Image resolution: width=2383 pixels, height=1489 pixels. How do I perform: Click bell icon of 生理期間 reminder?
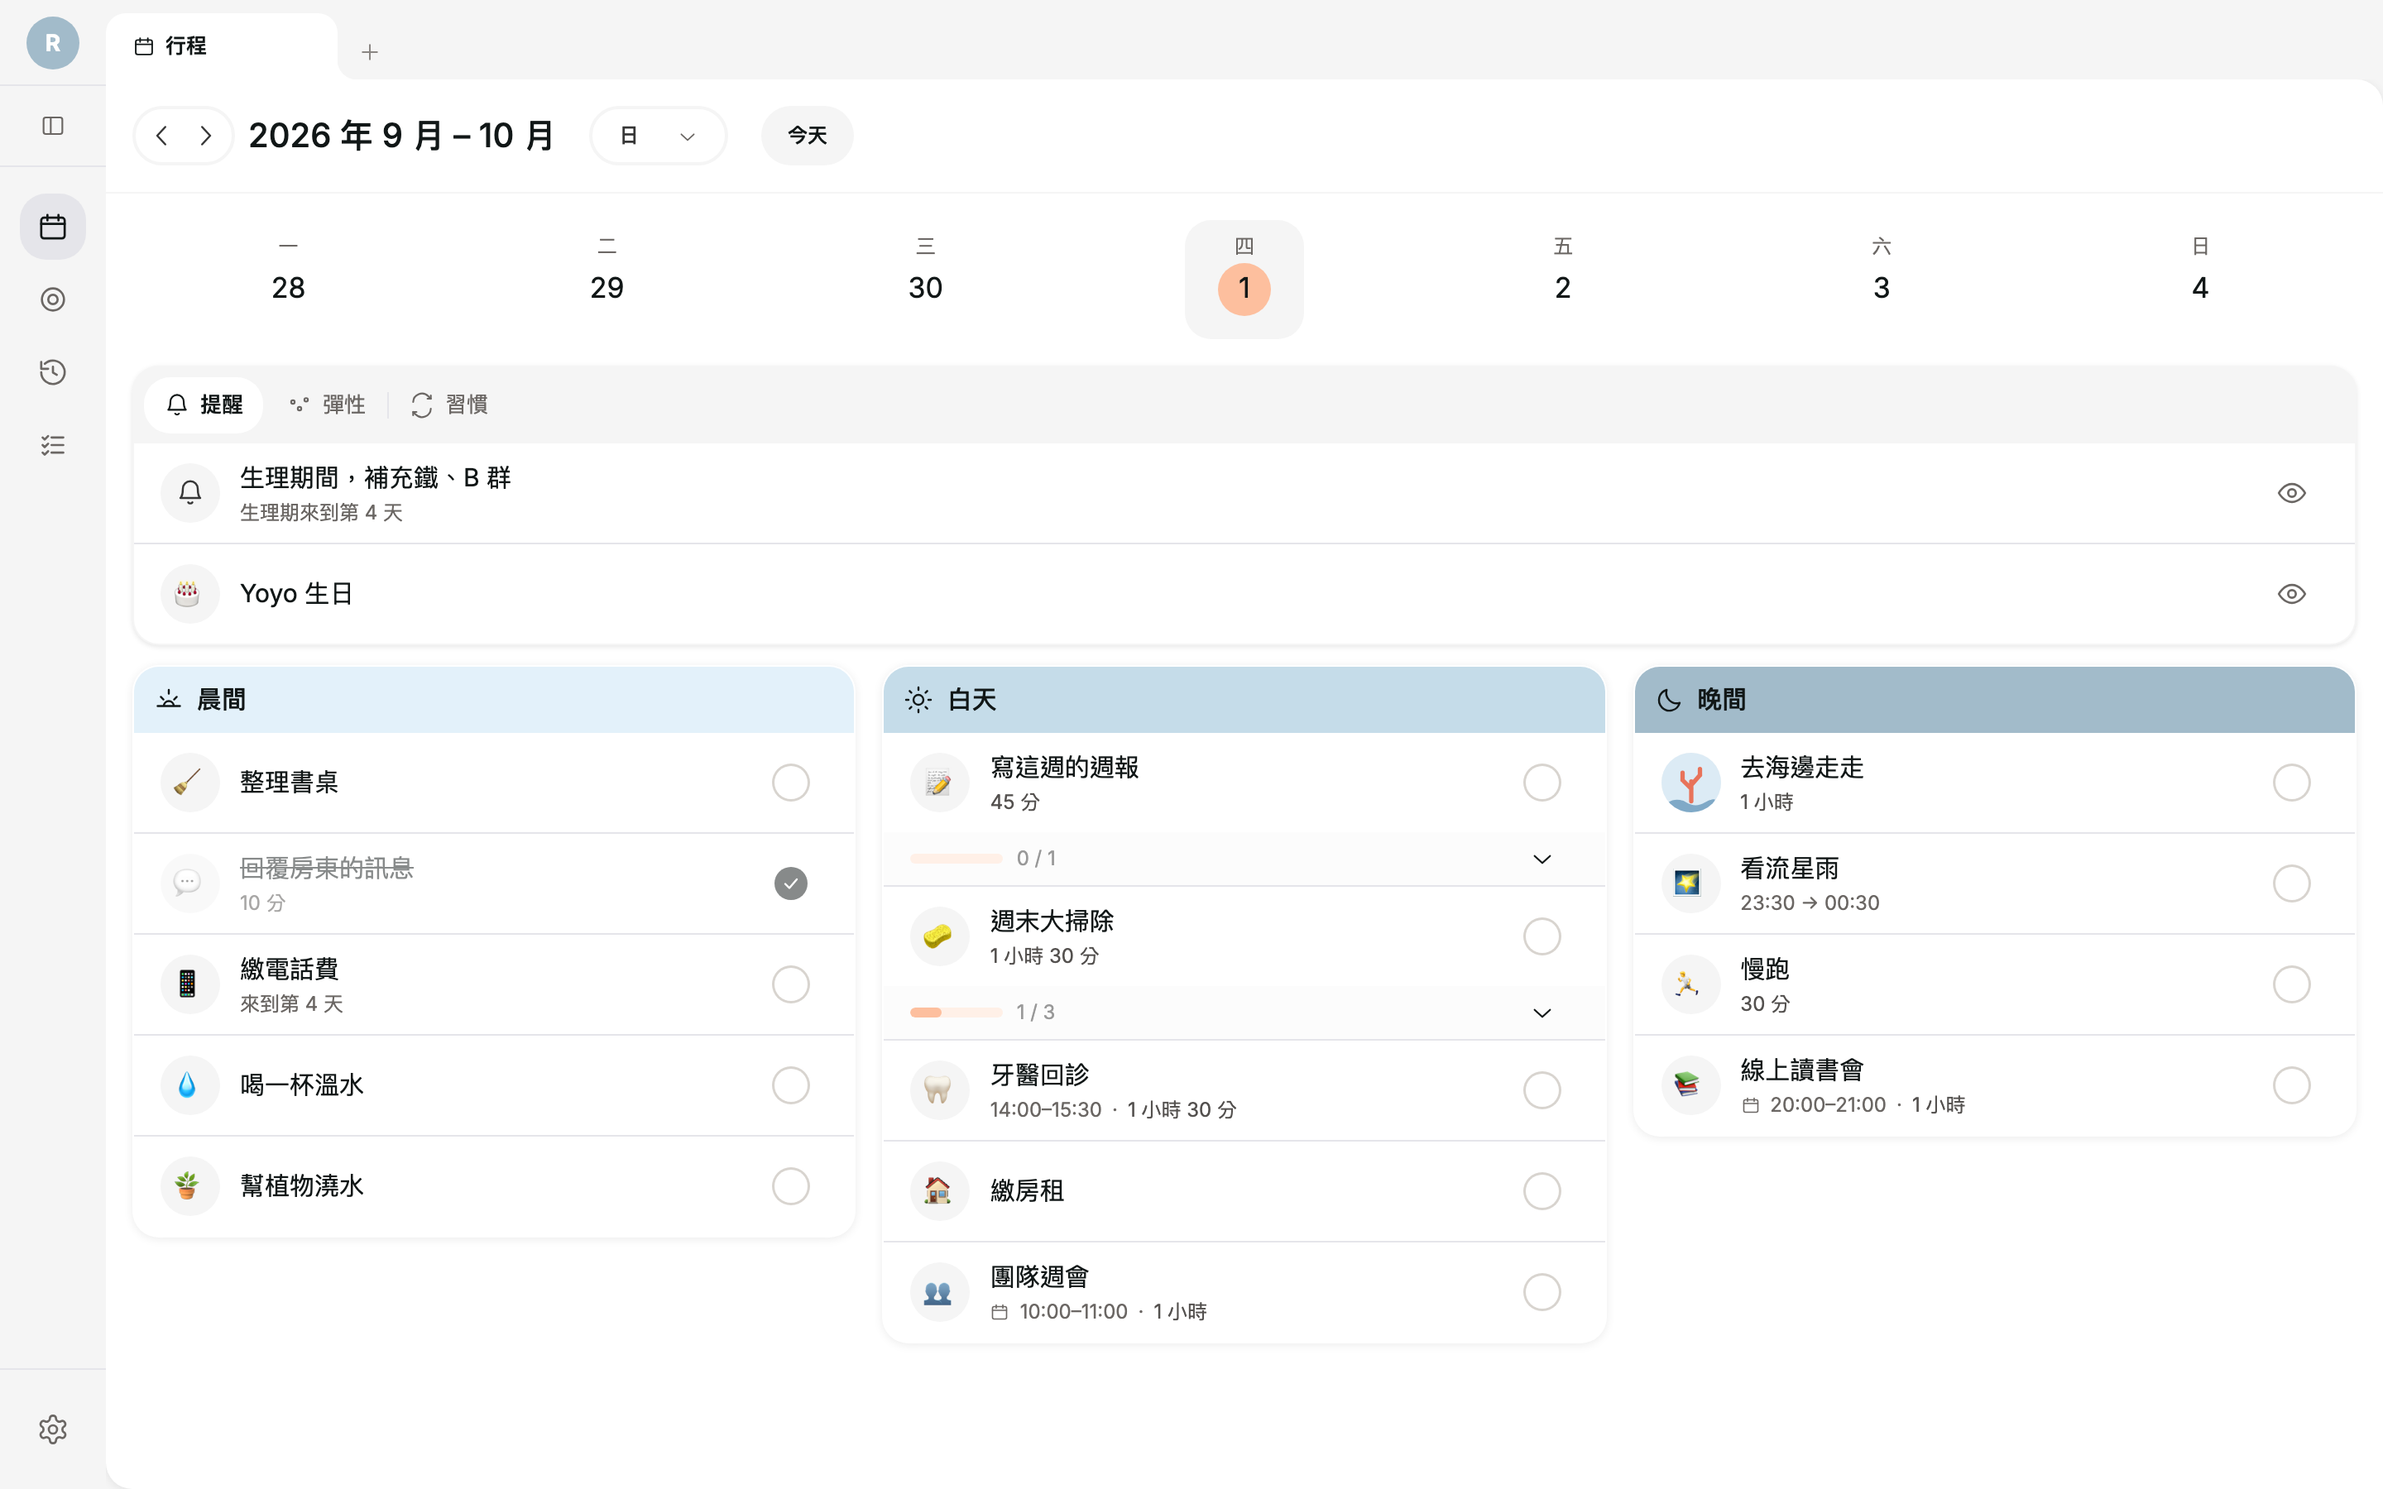pyautogui.click(x=190, y=492)
